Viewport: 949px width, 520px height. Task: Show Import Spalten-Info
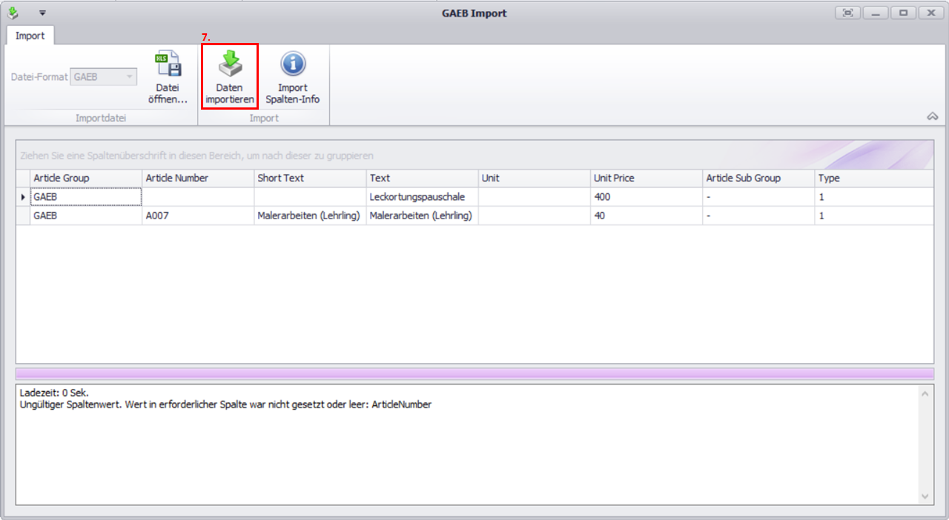click(x=293, y=67)
